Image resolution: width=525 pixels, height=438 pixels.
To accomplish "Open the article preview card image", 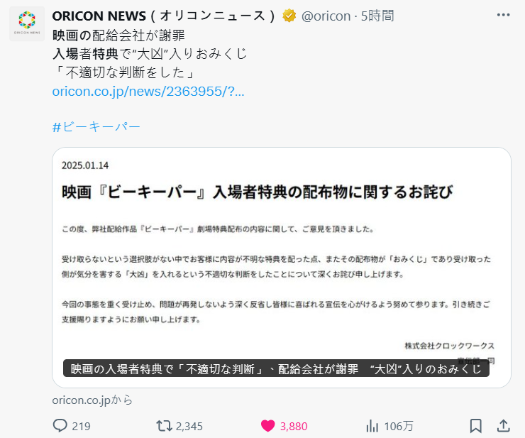I will [282, 268].
